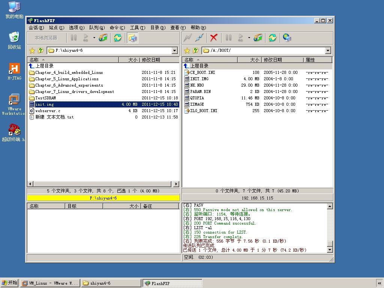Go up a folder beside /A:/BOOT/ path
Screen dimensions: 384x288
point(195,51)
